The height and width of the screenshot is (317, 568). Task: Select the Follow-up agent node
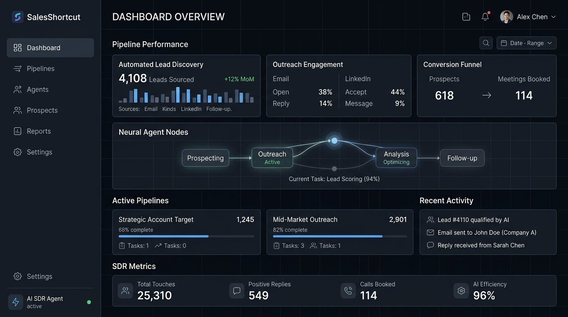pyautogui.click(x=462, y=158)
